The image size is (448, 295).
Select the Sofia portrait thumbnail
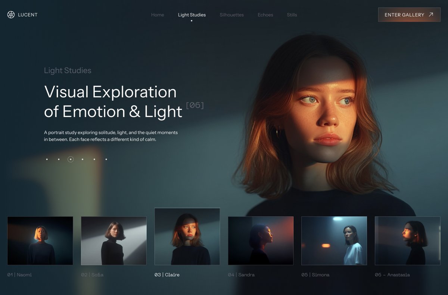(113, 241)
